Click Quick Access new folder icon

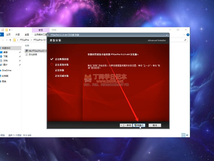pos(6,30)
